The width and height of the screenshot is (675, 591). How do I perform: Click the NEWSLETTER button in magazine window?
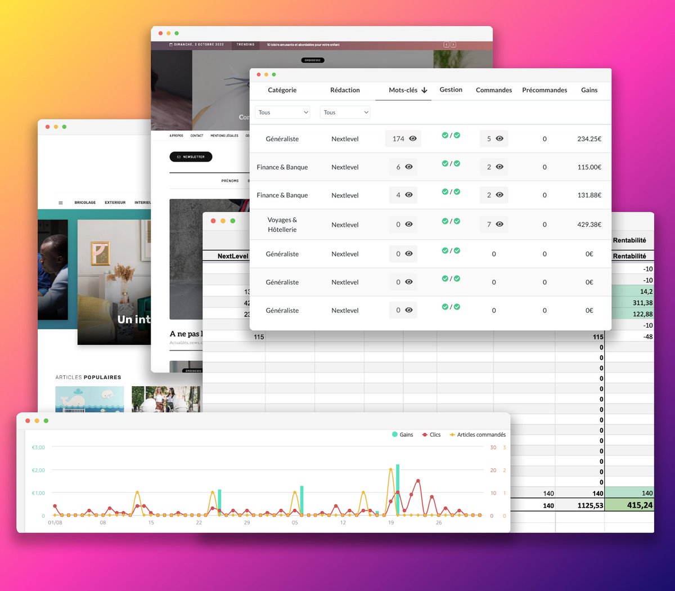point(191,156)
